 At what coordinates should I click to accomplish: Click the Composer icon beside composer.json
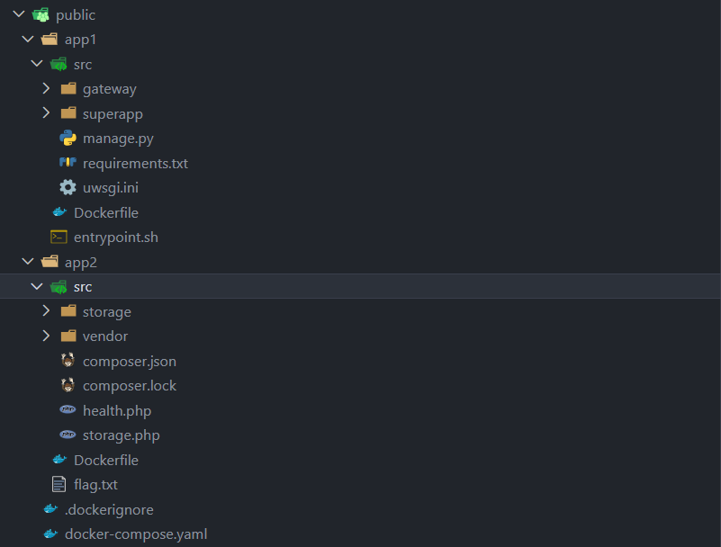click(68, 361)
